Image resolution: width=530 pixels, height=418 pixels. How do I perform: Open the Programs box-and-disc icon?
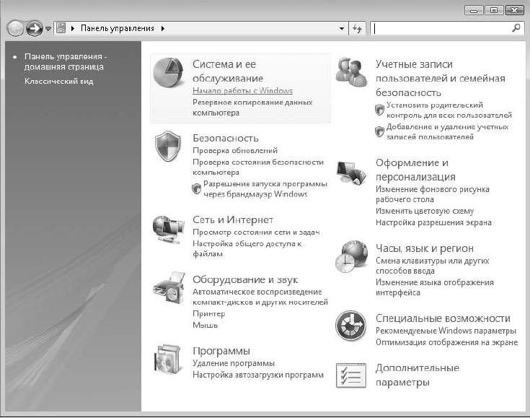point(168,360)
